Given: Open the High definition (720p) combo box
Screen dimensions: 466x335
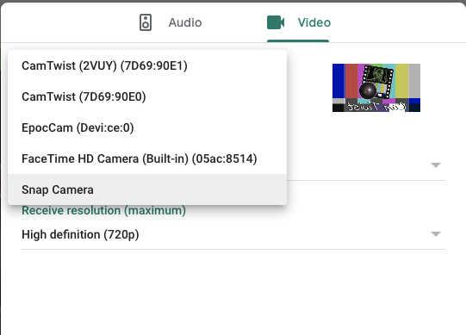Looking at the screenshot, I should [x=233, y=234].
